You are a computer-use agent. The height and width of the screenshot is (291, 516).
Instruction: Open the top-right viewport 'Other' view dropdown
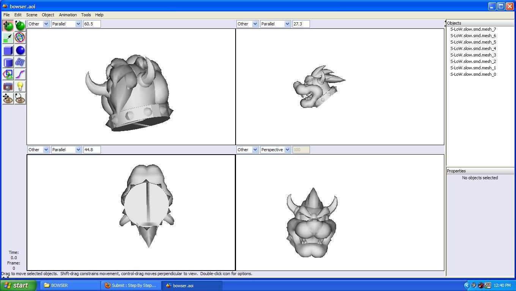click(247, 24)
